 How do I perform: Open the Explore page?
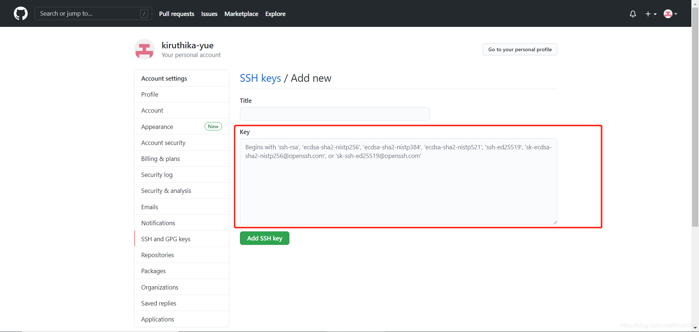click(275, 14)
